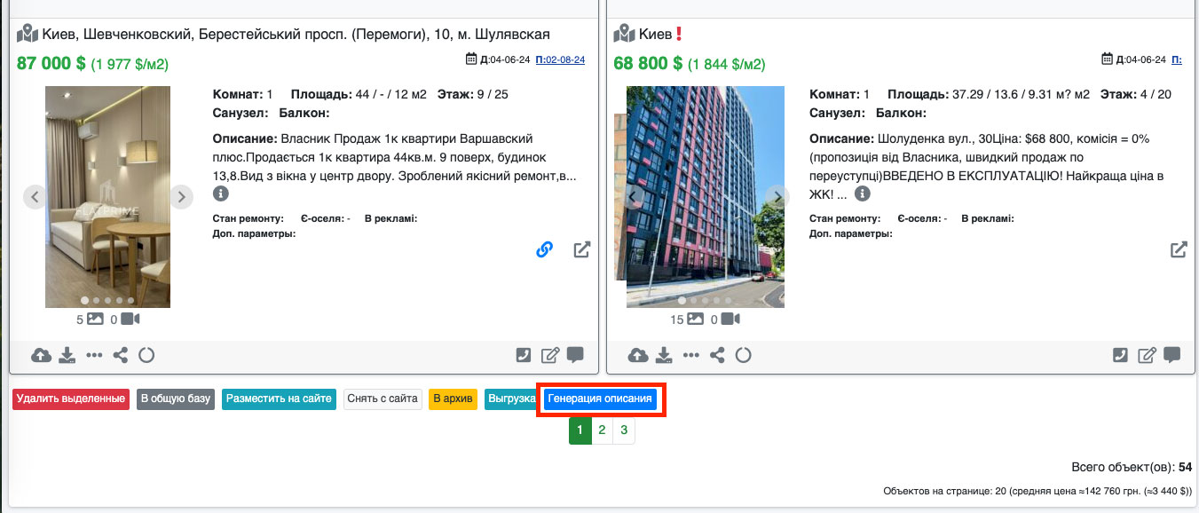Open comments on the 68 800 $ card
The height and width of the screenshot is (513, 1199).
pos(1172,355)
